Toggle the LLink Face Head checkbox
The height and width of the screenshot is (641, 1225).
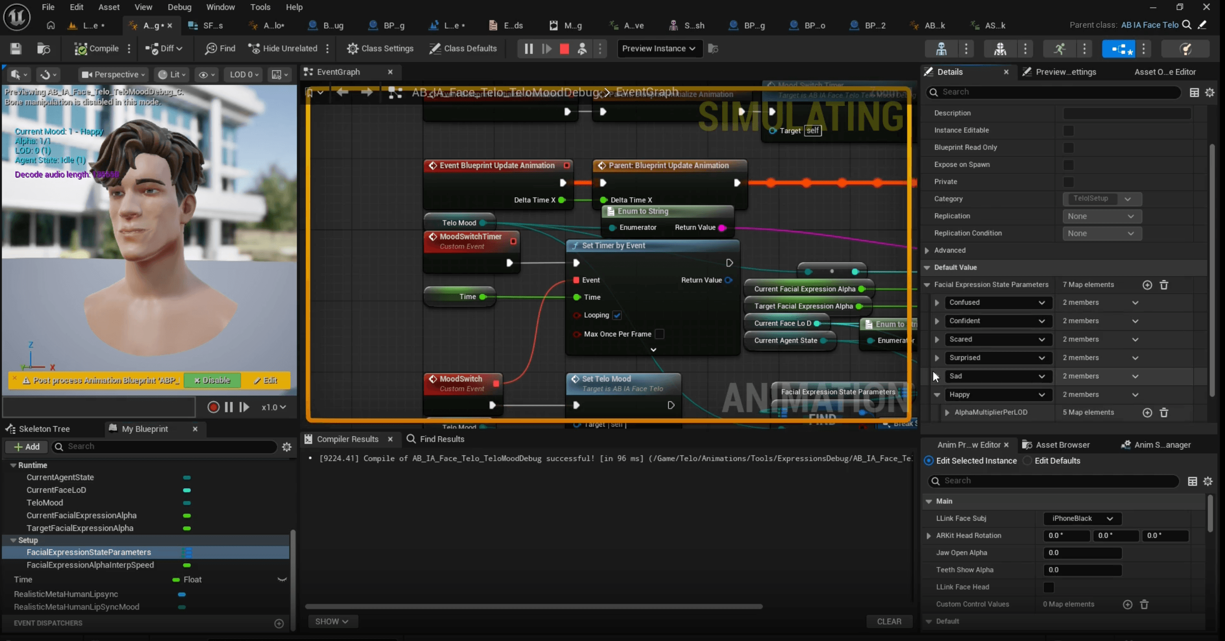[1048, 587]
